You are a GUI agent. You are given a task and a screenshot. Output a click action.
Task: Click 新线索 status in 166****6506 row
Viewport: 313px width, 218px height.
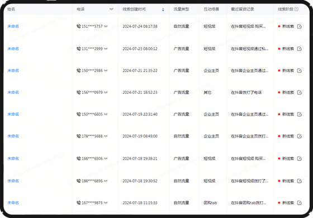point(288,159)
